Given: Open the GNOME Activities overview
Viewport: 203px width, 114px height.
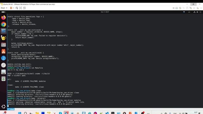Looking at the screenshot, I should [x=3, y=12].
